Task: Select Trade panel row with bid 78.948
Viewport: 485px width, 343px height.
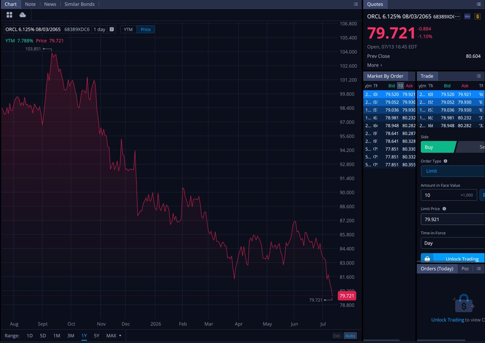Action: coord(451,125)
